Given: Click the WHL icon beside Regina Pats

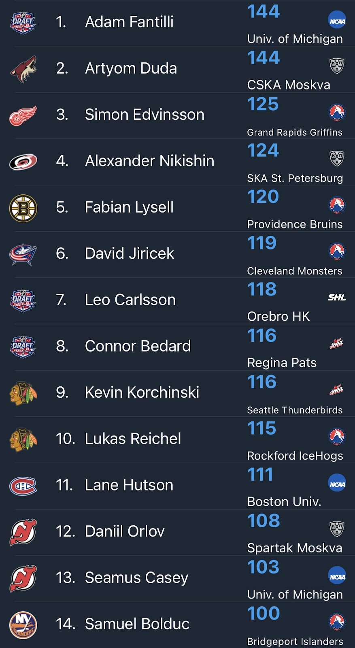Looking at the screenshot, I should pyautogui.click(x=337, y=344).
